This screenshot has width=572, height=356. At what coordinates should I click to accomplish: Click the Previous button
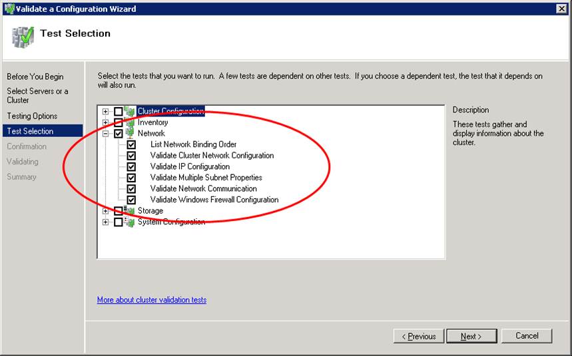pyautogui.click(x=418, y=336)
